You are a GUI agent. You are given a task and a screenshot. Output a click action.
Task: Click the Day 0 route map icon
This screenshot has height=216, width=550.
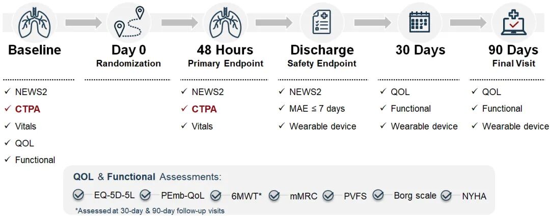click(x=129, y=22)
